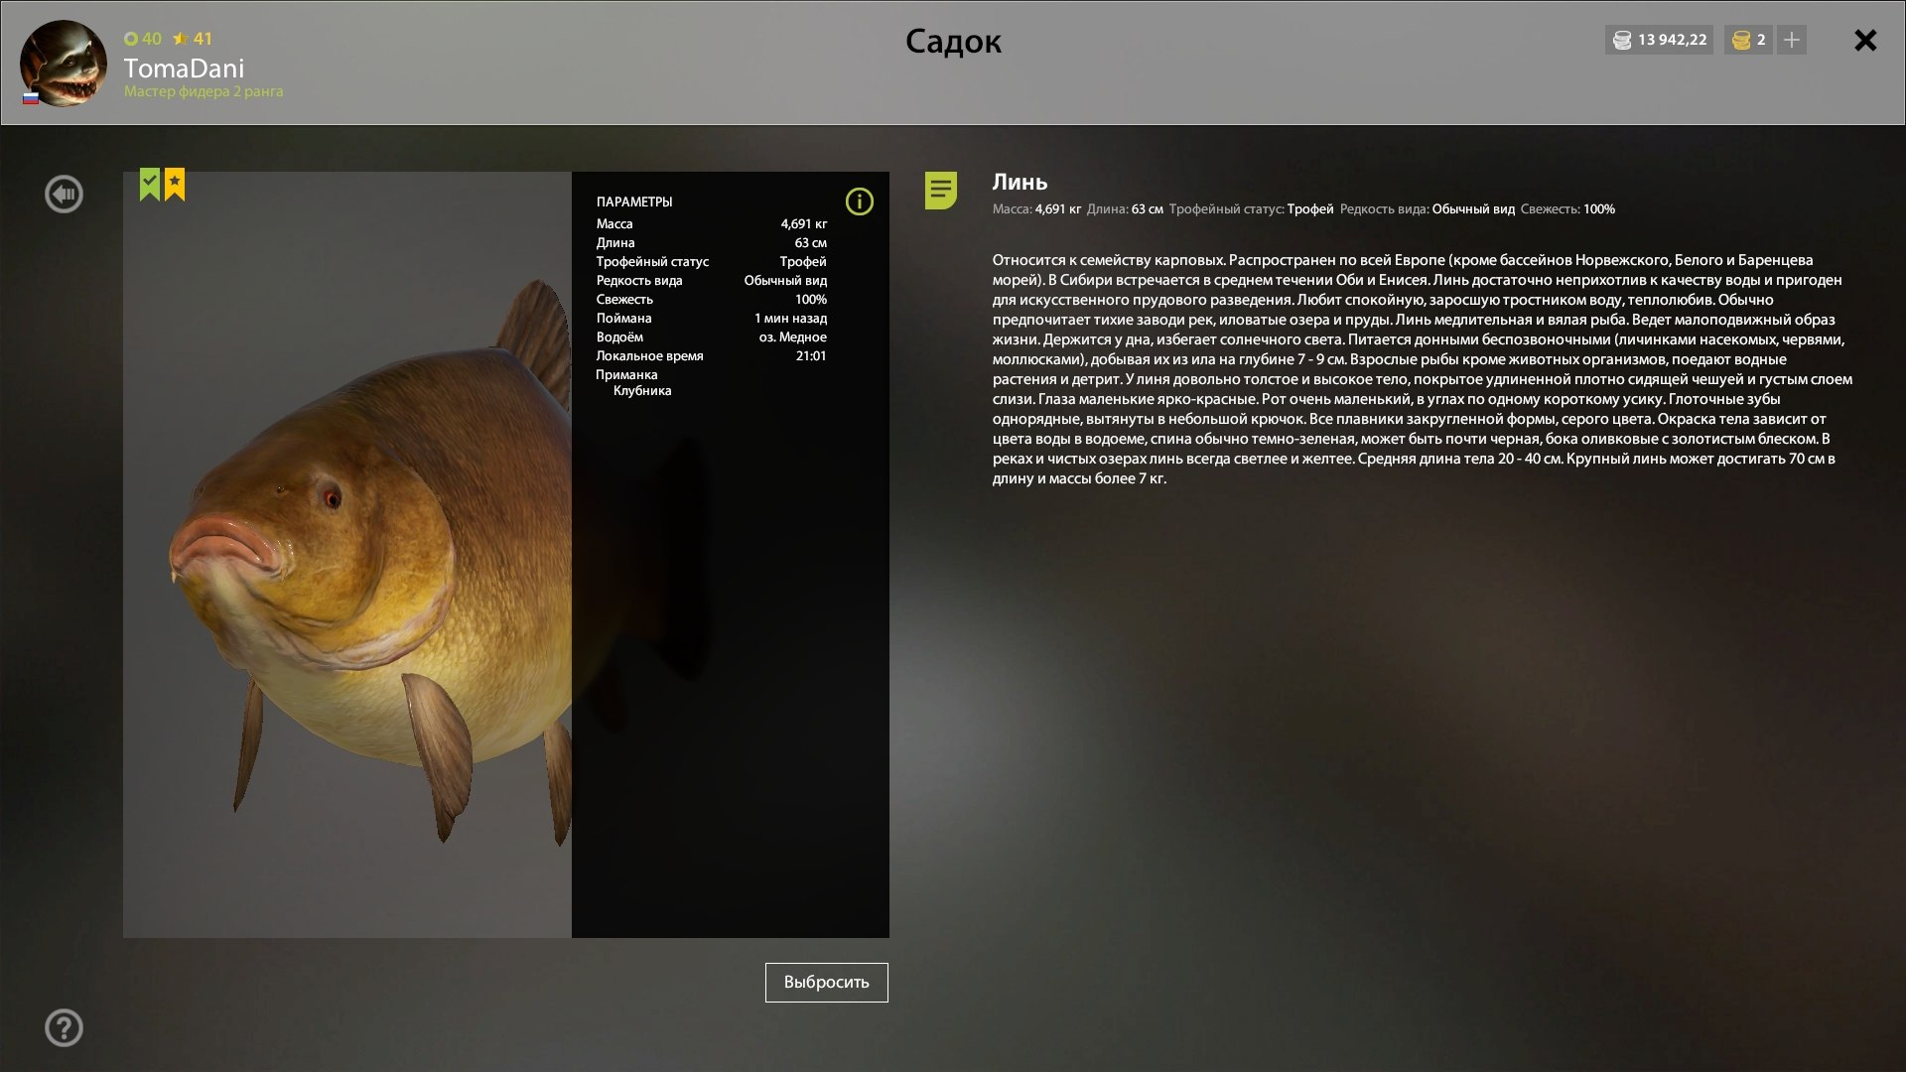Open the help question mark icon
This screenshot has height=1072, width=1906.
pyautogui.click(x=64, y=1027)
